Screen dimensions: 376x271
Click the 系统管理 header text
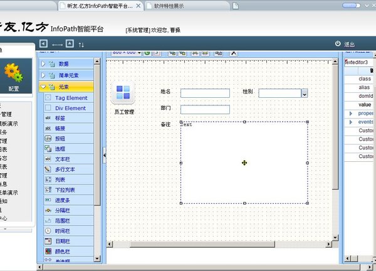click(138, 30)
